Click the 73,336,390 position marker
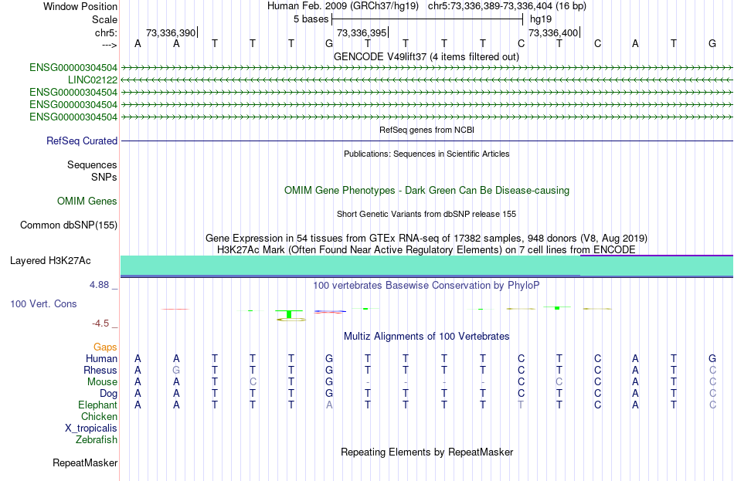This screenshot has width=734, height=481. (171, 32)
